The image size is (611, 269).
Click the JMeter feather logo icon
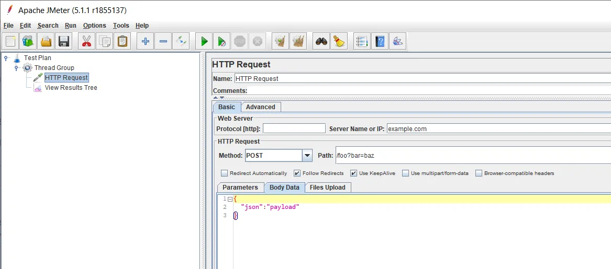[x=9, y=10]
